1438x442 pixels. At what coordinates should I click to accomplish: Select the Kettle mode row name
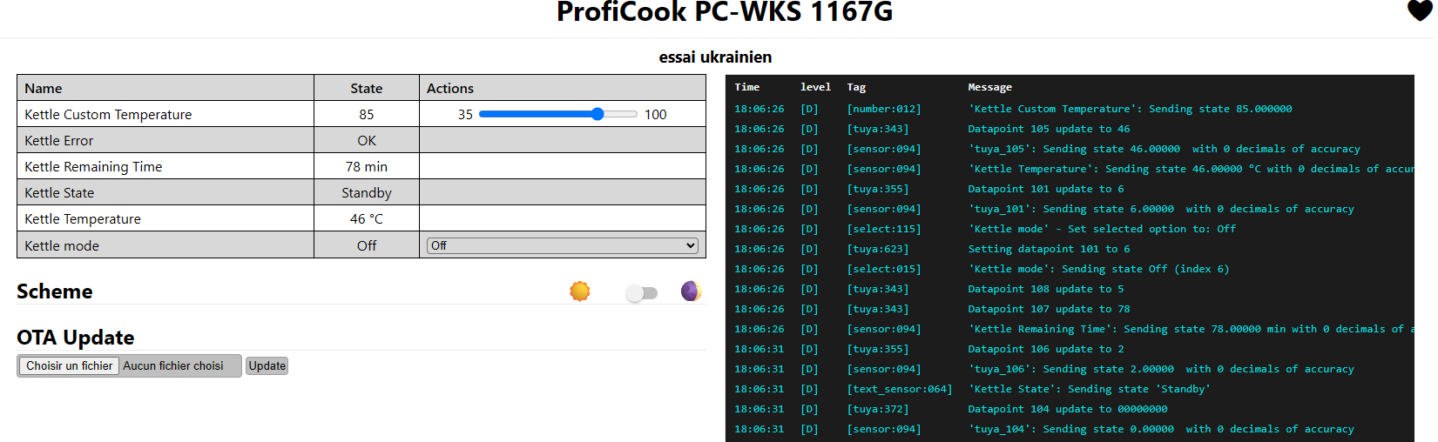pos(62,245)
